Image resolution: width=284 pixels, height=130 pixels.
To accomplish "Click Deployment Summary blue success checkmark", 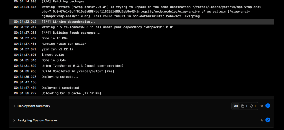I will (x=268, y=106).
